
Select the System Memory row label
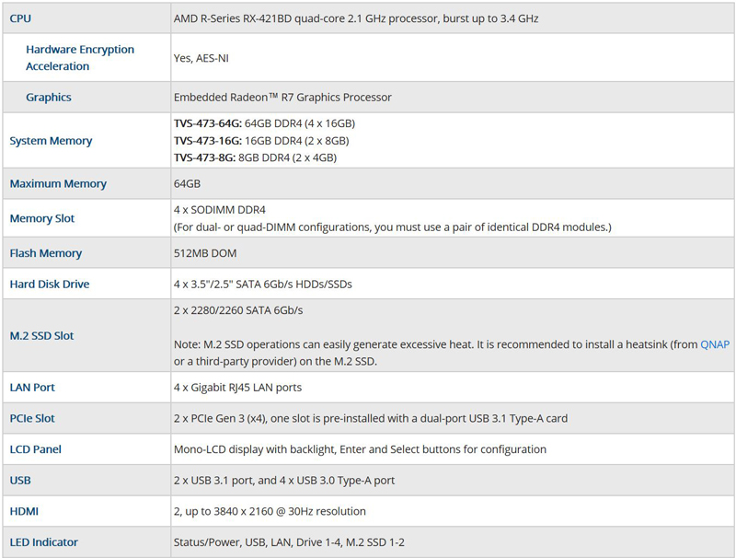tap(51, 141)
